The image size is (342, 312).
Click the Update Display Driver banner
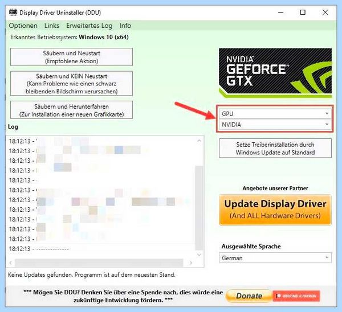[275, 210]
